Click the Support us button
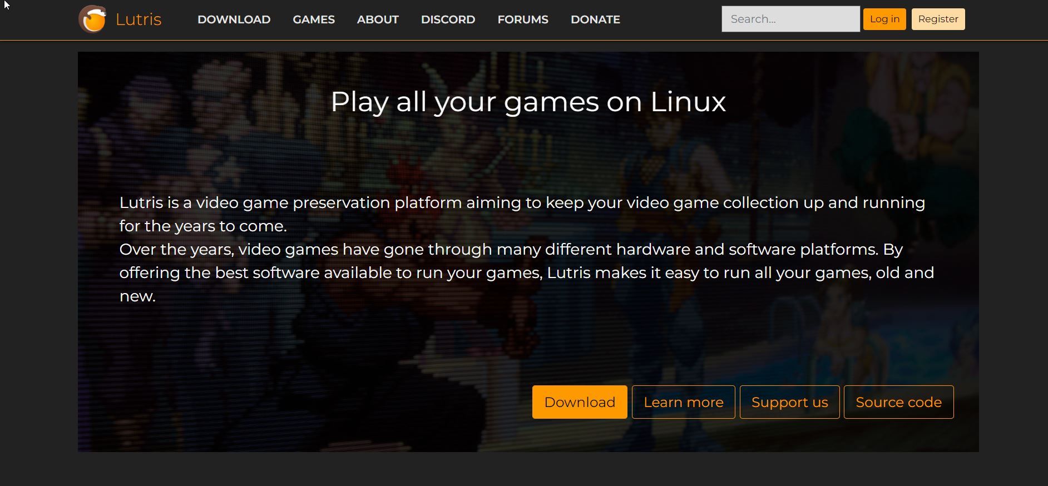This screenshot has height=486, width=1048. (x=790, y=402)
